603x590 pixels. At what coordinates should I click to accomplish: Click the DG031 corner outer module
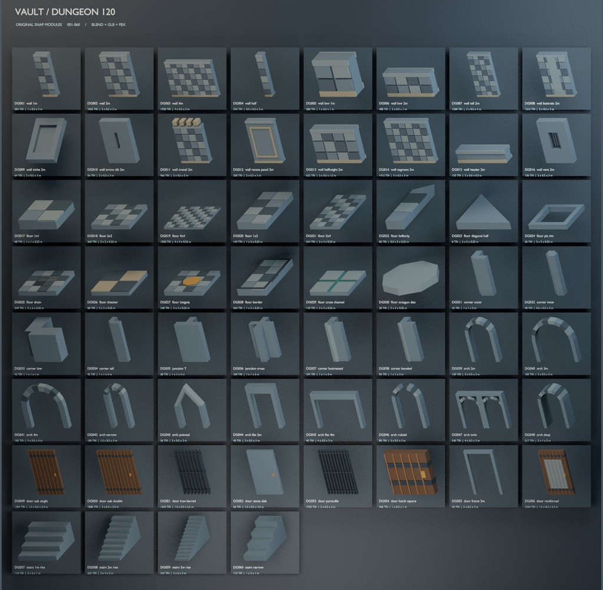click(x=484, y=278)
